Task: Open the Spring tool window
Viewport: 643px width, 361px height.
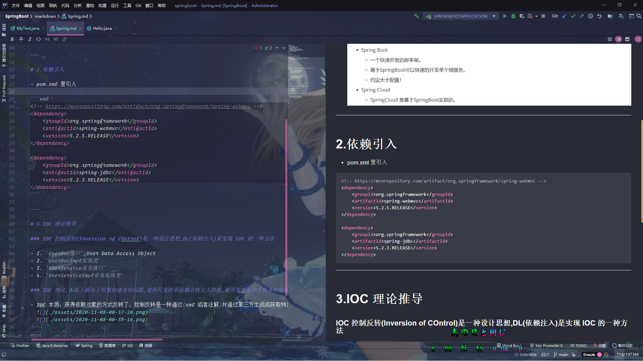Action: (x=84, y=346)
